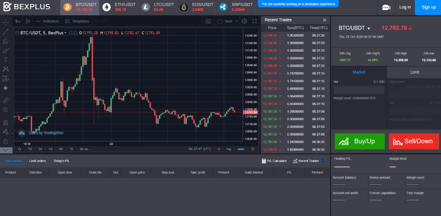Uncheck the Recent Trades checkbox

pos(322,161)
